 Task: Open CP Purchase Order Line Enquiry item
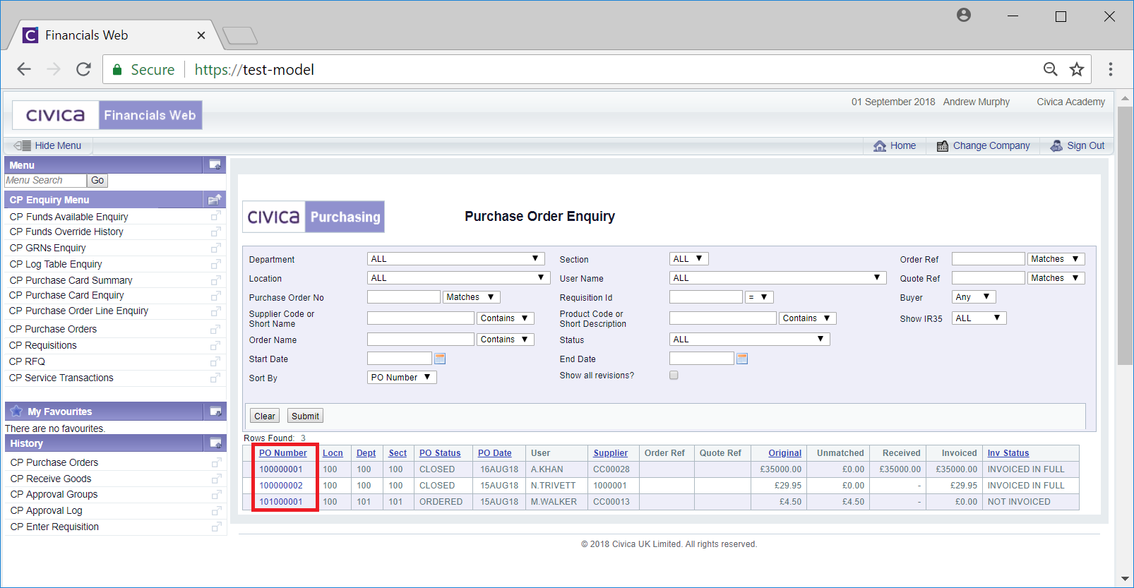point(78,311)
